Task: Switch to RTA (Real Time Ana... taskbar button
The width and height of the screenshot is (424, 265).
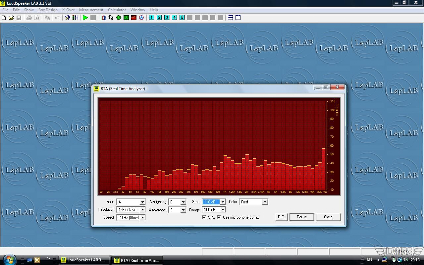Action: click(x=137, y=260)
